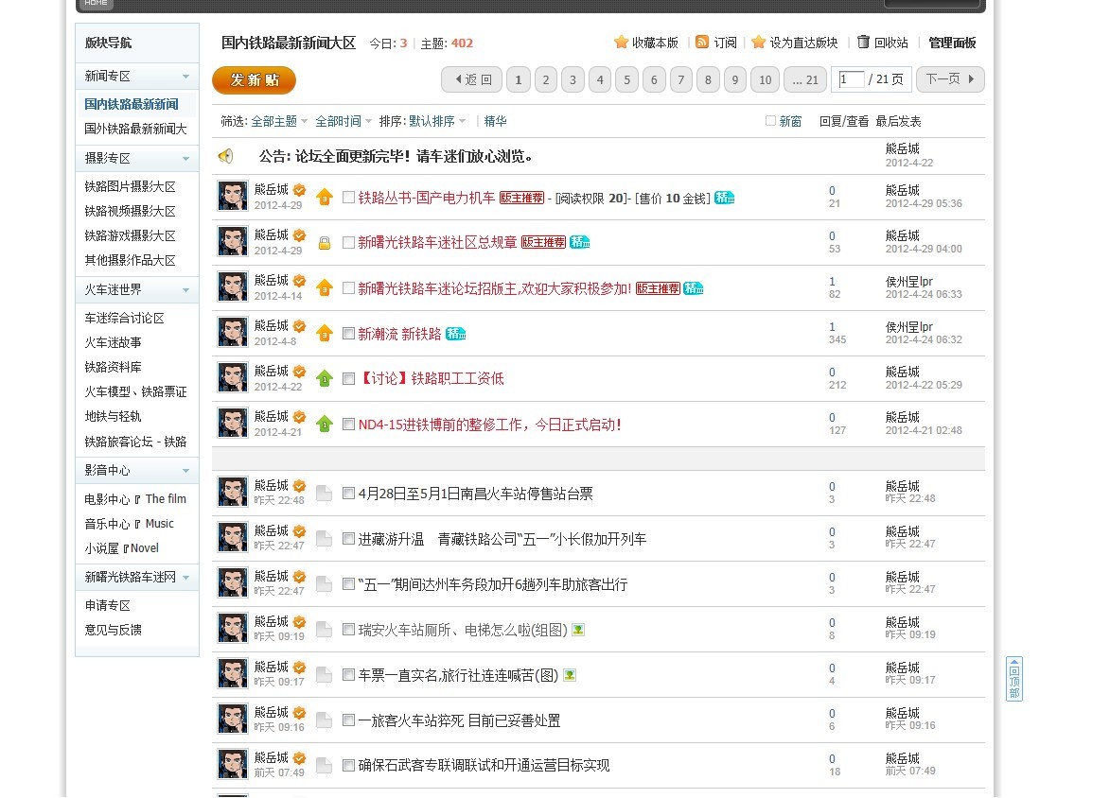This screenshot has height=798, width=1110.
Task: Click the 下一页 next page button
Action: tap(949, 79)
